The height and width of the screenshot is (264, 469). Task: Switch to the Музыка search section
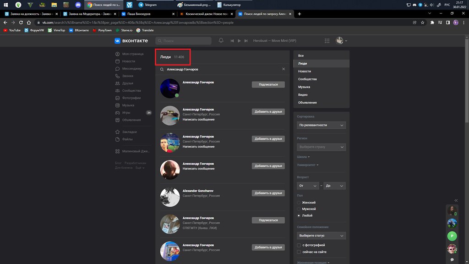304,87
